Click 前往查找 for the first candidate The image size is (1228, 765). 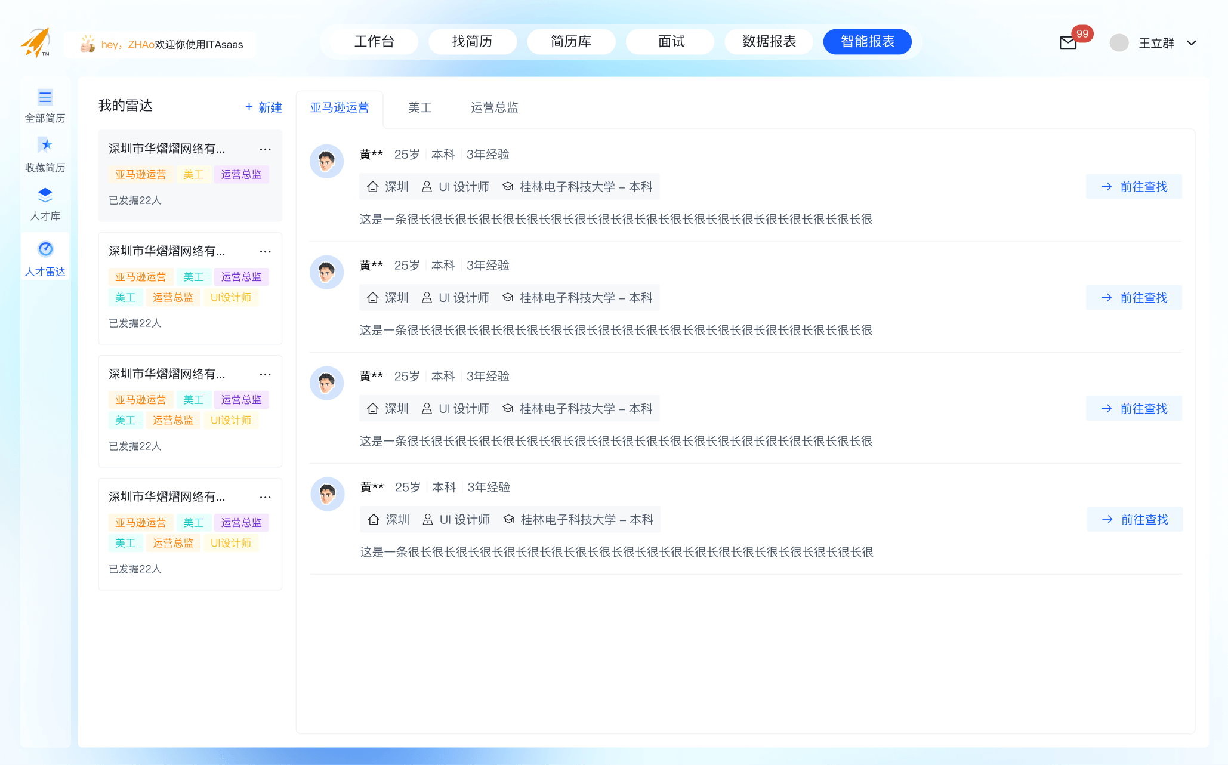click(x=1134, y=187)
